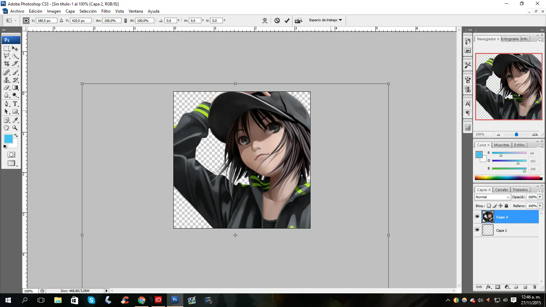The height and width of the screenshot is (307, 546).
Task: Open the Filtro menu
Action: pyautogui.click(x=106, y=11)
